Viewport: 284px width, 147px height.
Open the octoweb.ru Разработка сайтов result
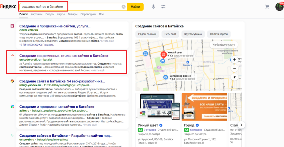click(66, 136)
